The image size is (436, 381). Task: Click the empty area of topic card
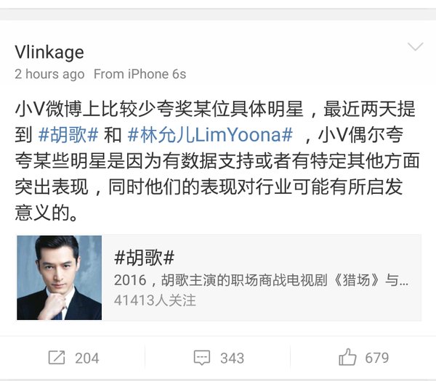[x=306, y=306]
